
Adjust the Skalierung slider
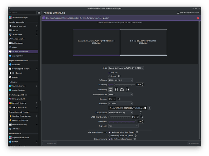pos(122,85)
